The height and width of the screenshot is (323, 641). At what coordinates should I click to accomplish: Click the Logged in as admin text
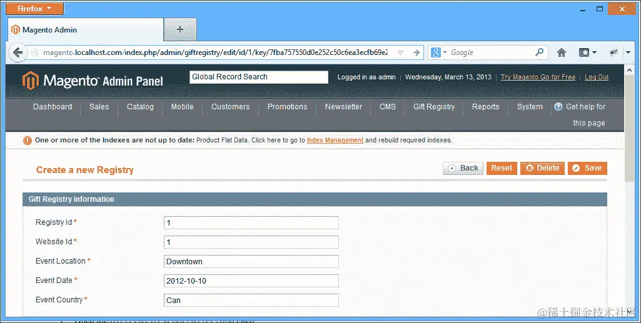(x=366, y=77)
